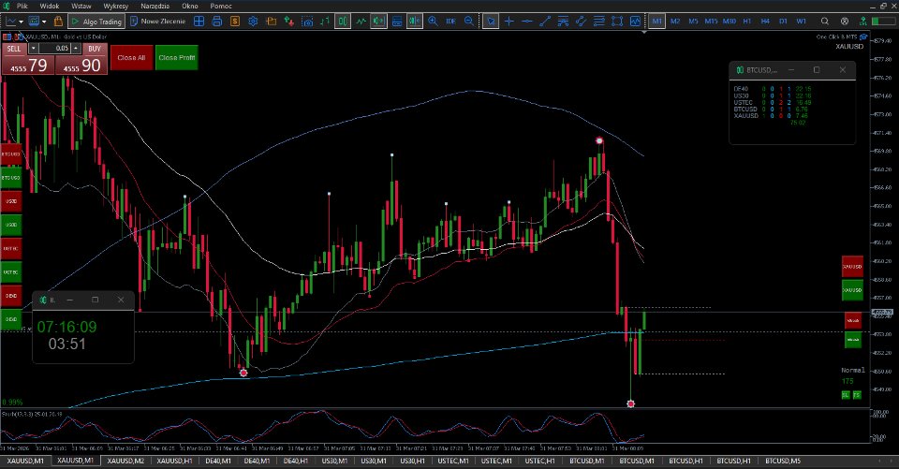Click the SELL 4555.79 button
This screenshot has height=469, width=899.
(28, 59)
